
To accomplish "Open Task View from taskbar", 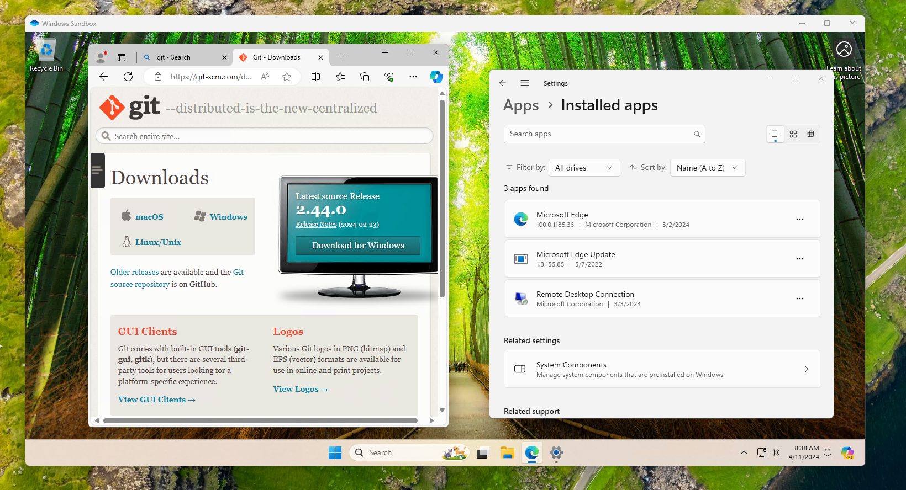I will tap(483, 452).
